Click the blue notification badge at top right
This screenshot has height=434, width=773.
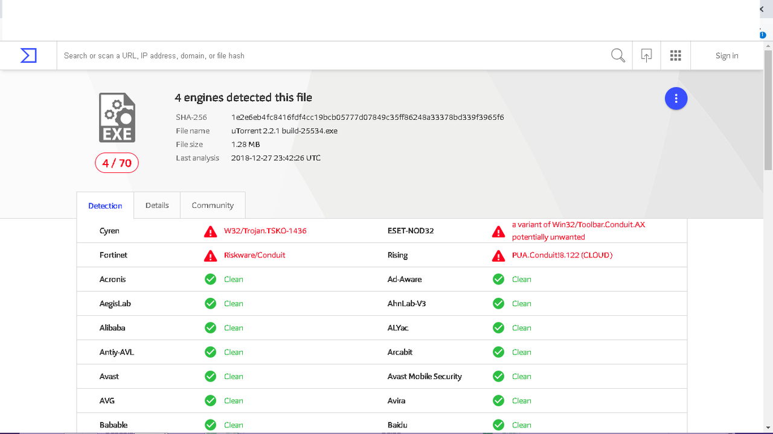coord(762,35)
